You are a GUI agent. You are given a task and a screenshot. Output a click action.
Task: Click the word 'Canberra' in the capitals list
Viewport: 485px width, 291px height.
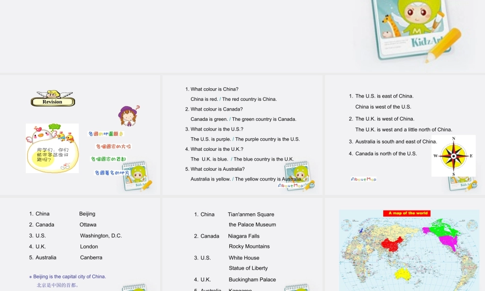click(91, 257)
